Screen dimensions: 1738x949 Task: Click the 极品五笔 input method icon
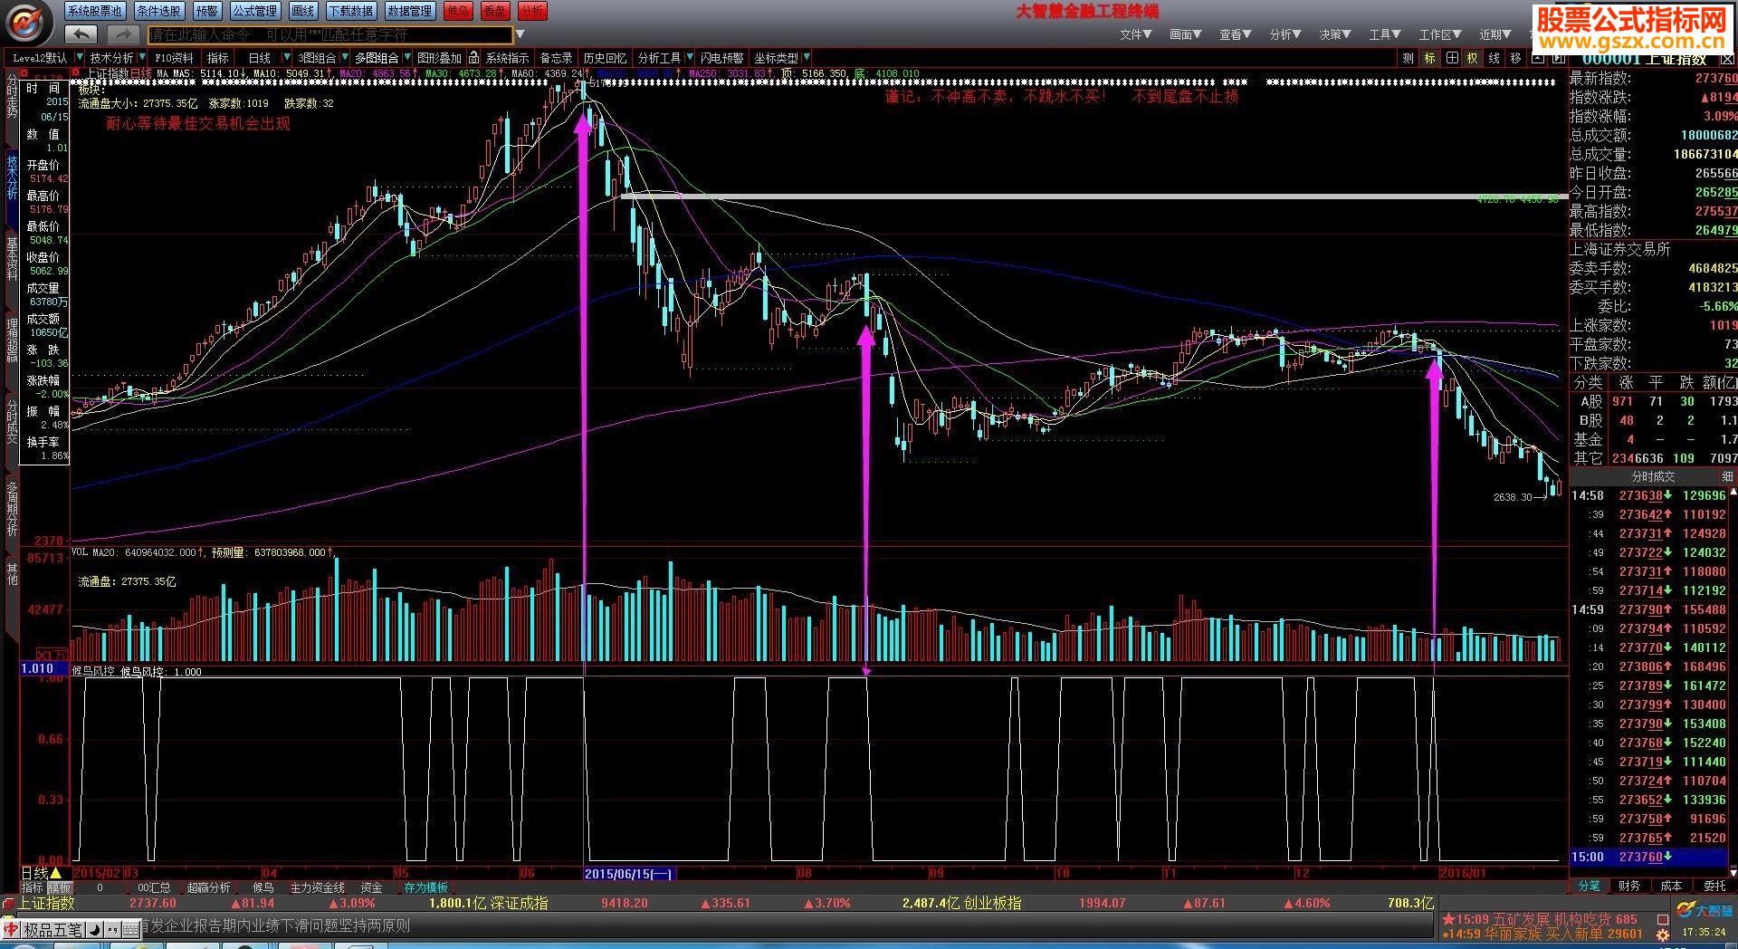coord(53,930)
